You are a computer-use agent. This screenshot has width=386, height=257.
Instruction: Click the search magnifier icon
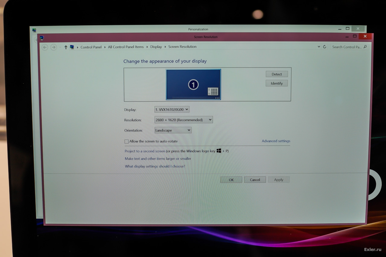tap(365, 47)
